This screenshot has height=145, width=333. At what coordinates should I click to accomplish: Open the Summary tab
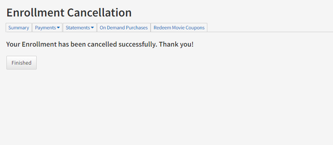point(19,28)
